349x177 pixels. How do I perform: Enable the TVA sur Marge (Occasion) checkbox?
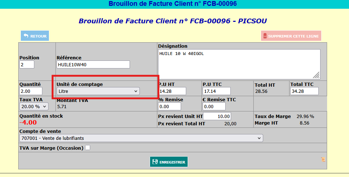[x=88, y=148]
